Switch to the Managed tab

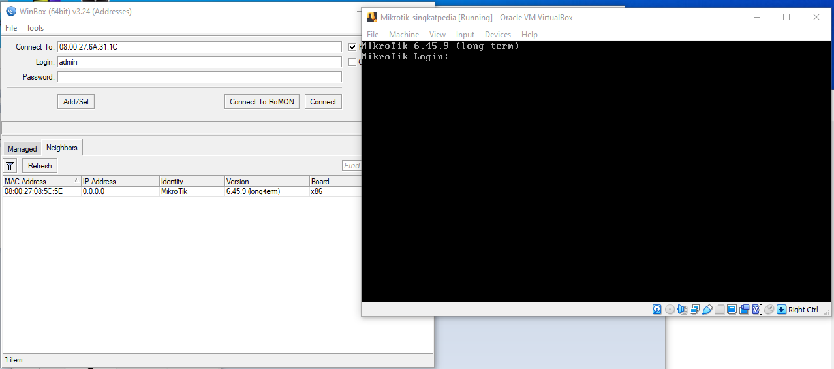pos(22,149)
